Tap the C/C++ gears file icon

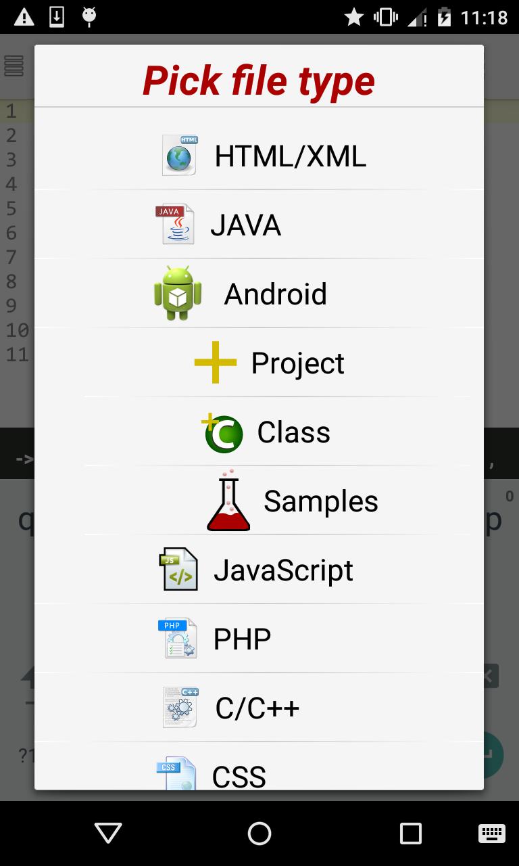click(x=180, y=708)
